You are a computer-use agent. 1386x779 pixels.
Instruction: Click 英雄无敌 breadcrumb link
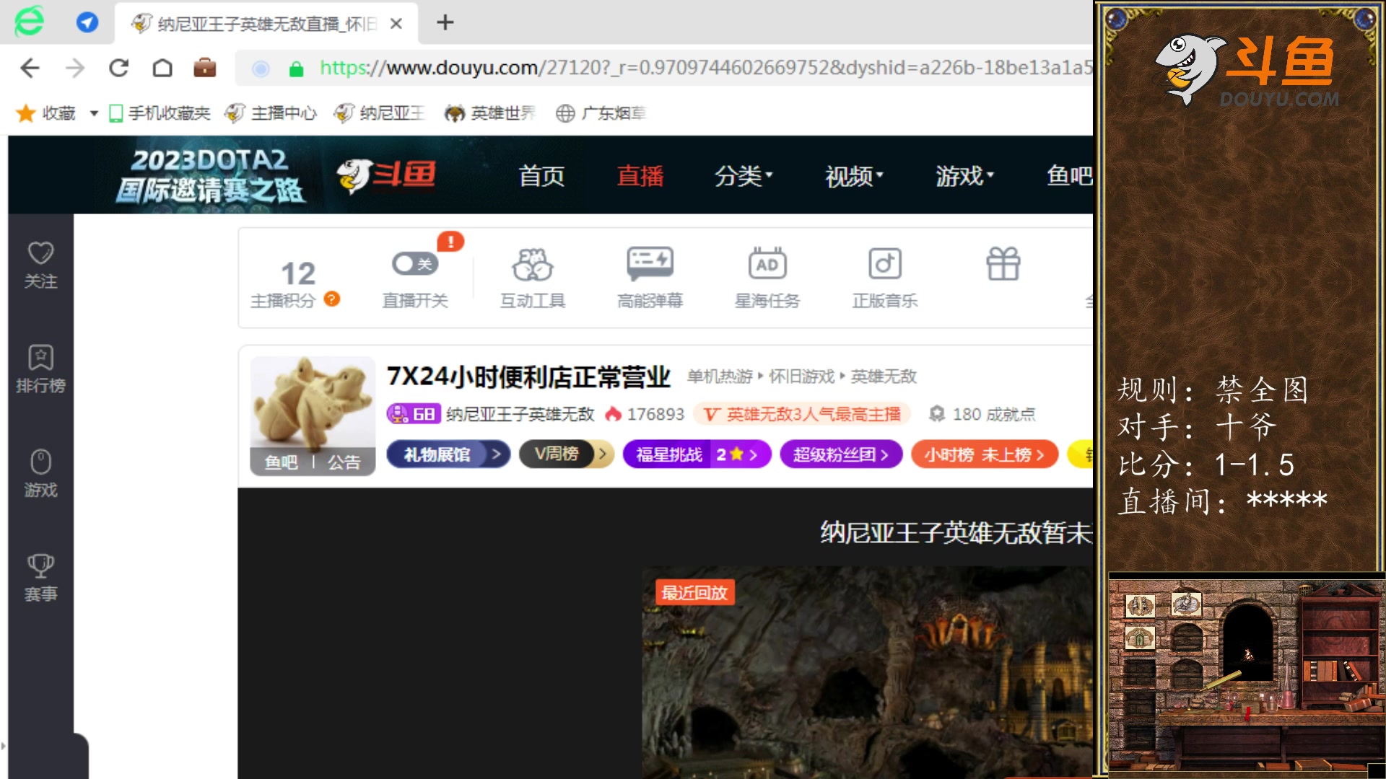pos(884,377)
